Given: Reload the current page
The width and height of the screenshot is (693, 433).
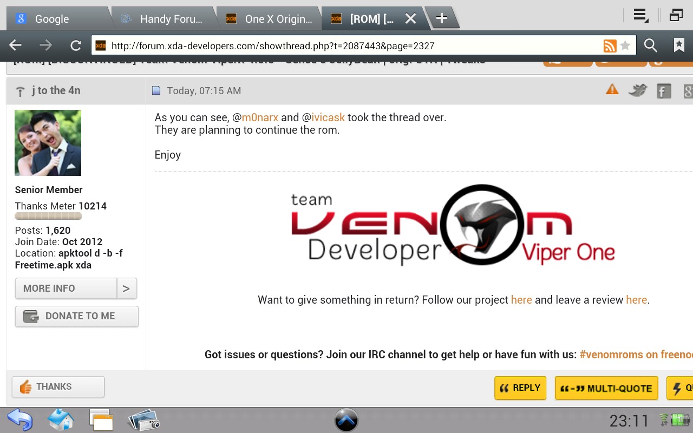Looking at the screenshot, I should point(76,46).
